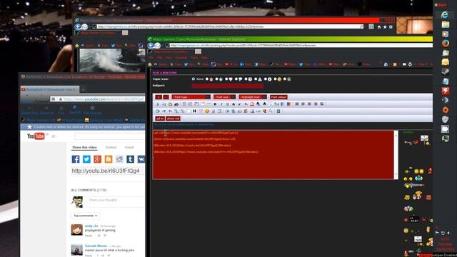The image size is (457, 257).
Task: Click the message text area vertical scrollbar
Action: tap(396, 155)
